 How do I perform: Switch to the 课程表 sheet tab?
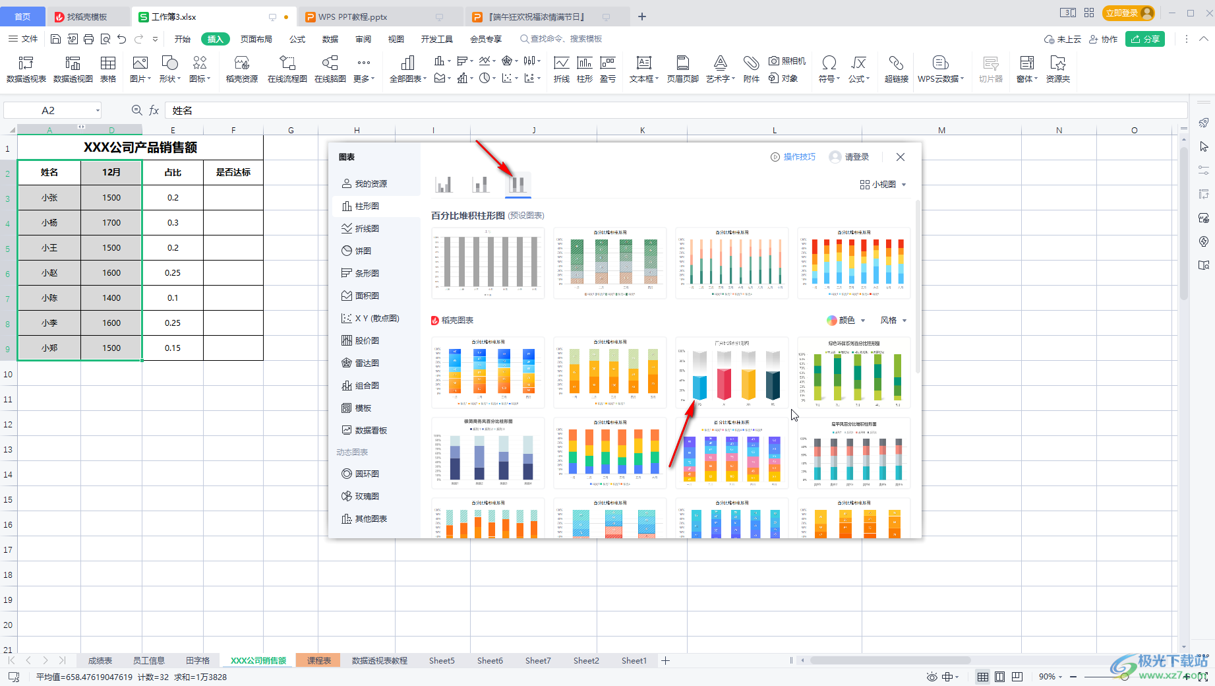(x=318, y=660)
